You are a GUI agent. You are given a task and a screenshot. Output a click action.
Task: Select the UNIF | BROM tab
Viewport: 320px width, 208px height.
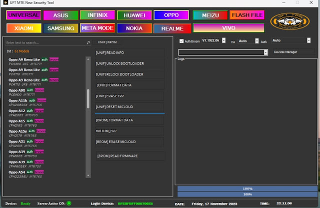(107, 42)
